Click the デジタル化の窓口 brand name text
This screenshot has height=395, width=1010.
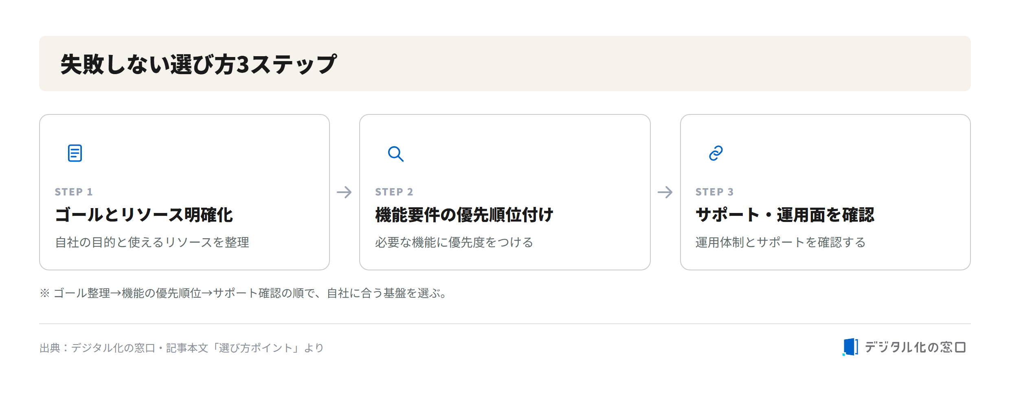(x=915, y=347)
